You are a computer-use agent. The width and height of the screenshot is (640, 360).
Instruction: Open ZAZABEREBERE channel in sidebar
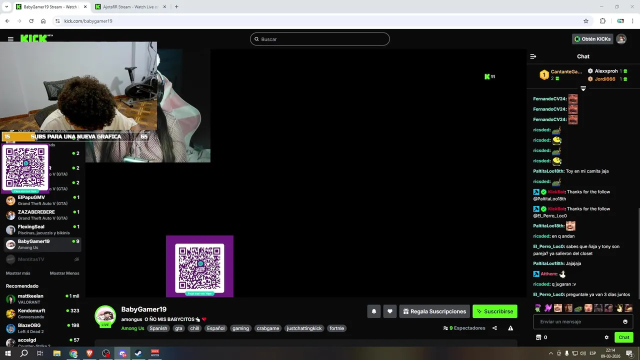pos(42,215)
